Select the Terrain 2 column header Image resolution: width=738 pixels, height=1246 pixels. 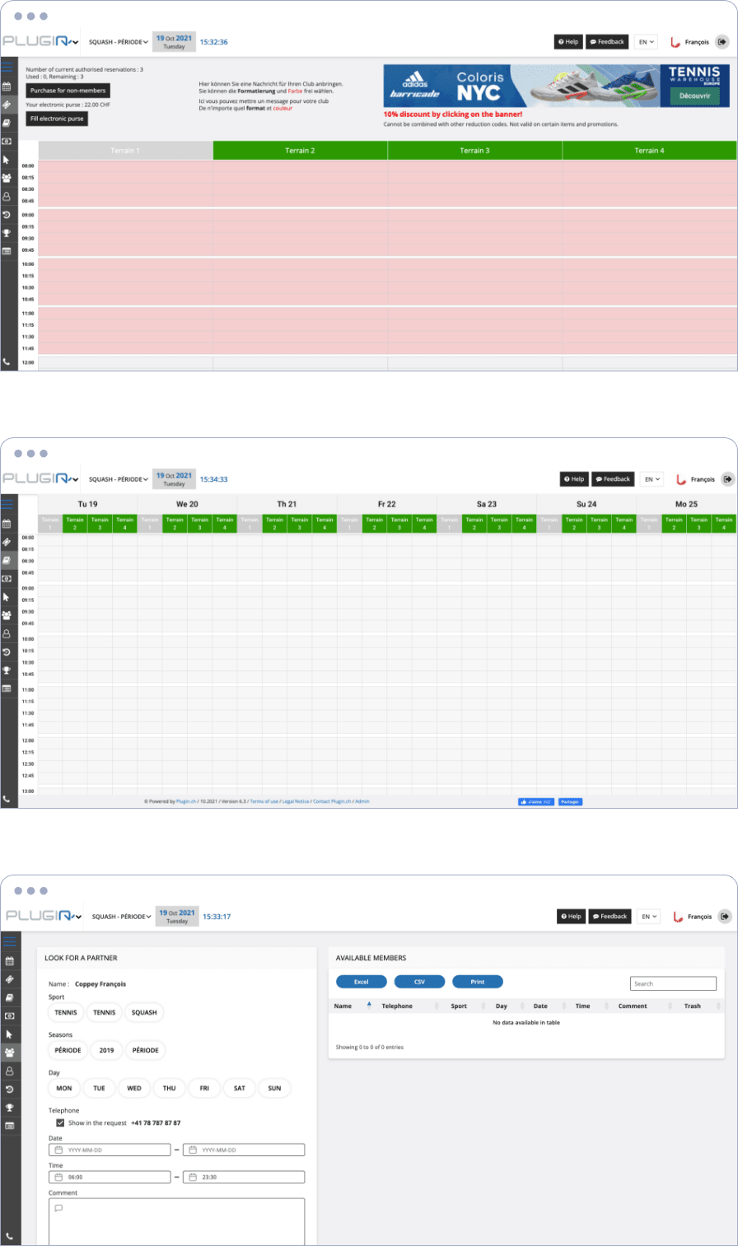pyautogui.click(x=300, y=151)
